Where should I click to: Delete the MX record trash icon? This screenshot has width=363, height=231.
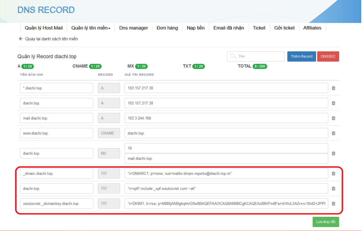click(333, 153)
